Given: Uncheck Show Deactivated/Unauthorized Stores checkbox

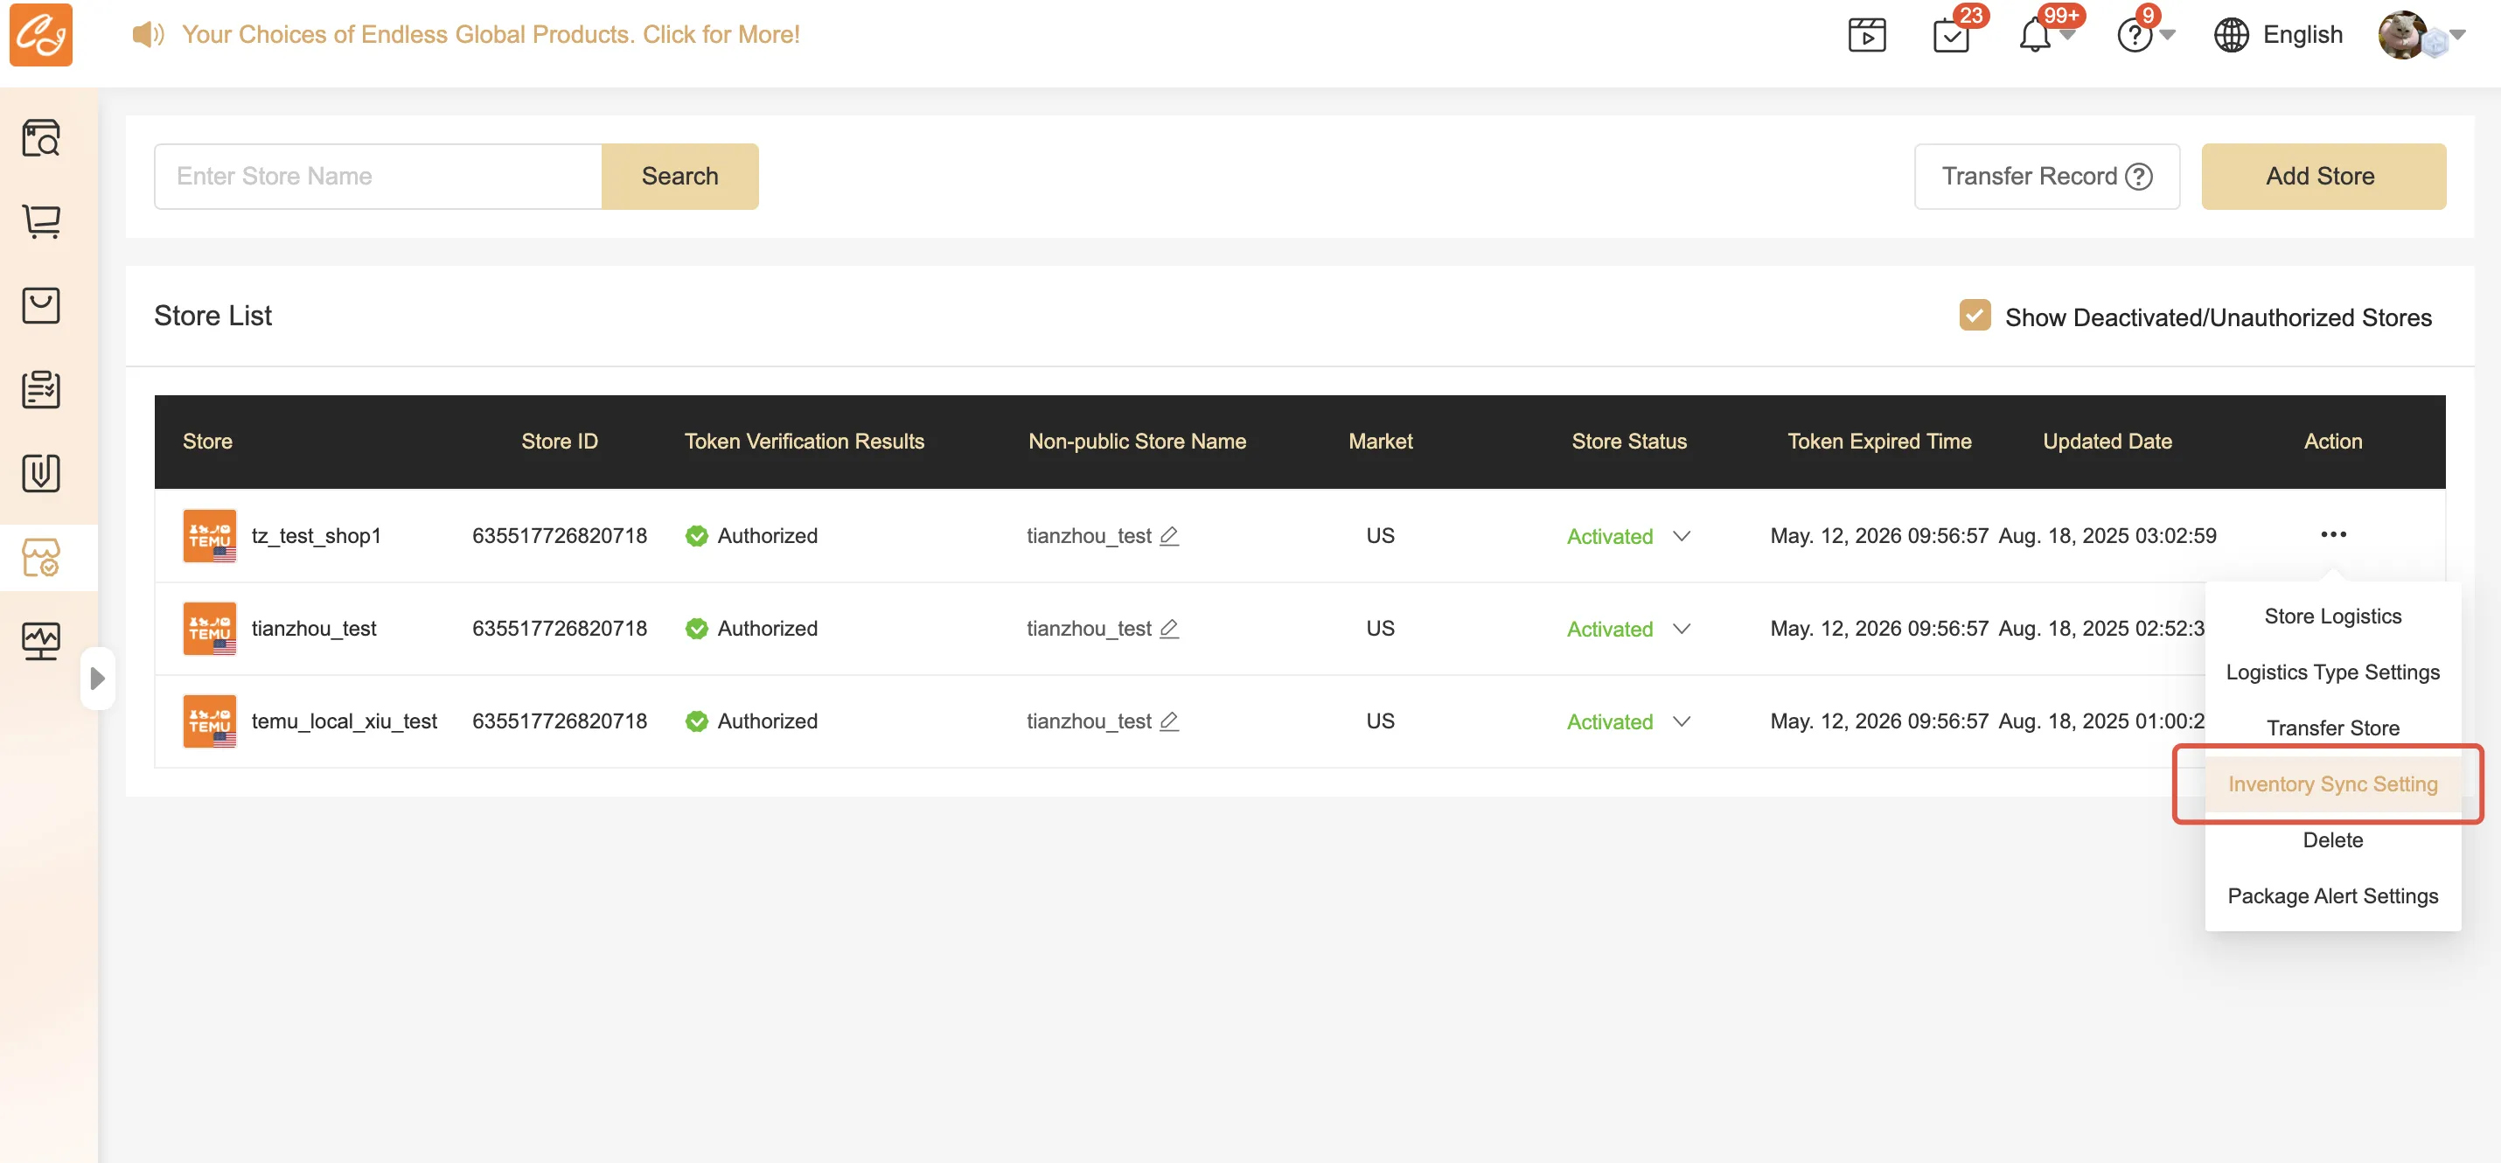Looking at the screenshot, I should [1974, 316].
